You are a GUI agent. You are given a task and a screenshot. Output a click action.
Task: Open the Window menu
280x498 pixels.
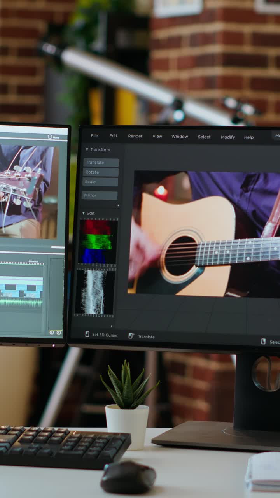click(x=180, y=137)
